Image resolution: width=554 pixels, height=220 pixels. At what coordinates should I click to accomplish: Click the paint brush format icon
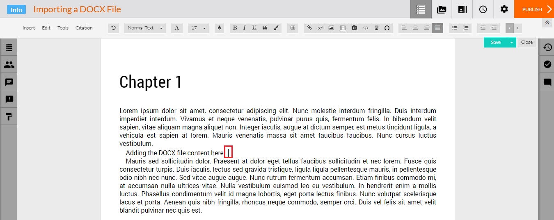click(276, 28)
